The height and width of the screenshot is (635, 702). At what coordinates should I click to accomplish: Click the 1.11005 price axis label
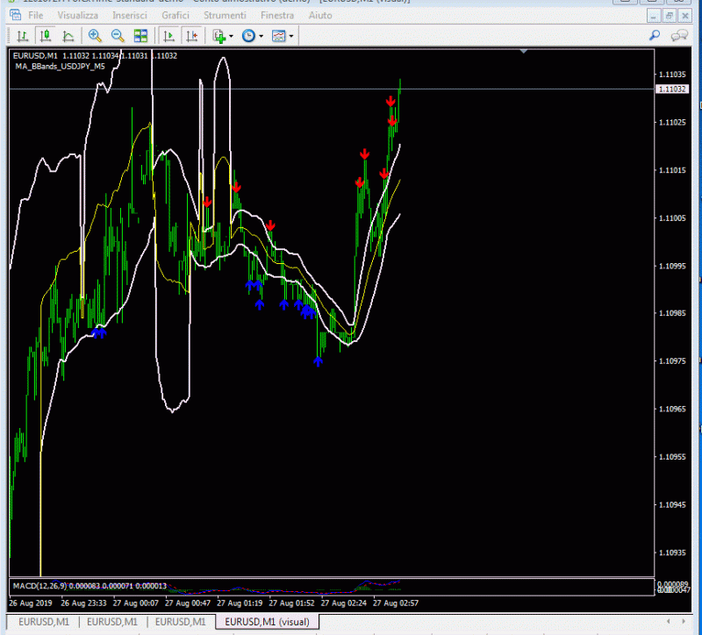pos(672,218)
